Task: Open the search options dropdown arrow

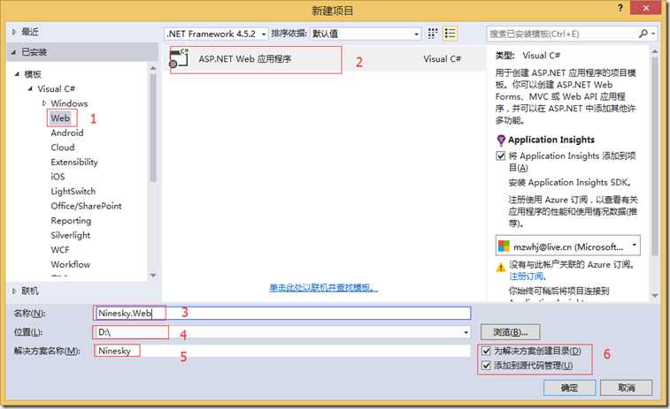Action: tap(653, 34)
